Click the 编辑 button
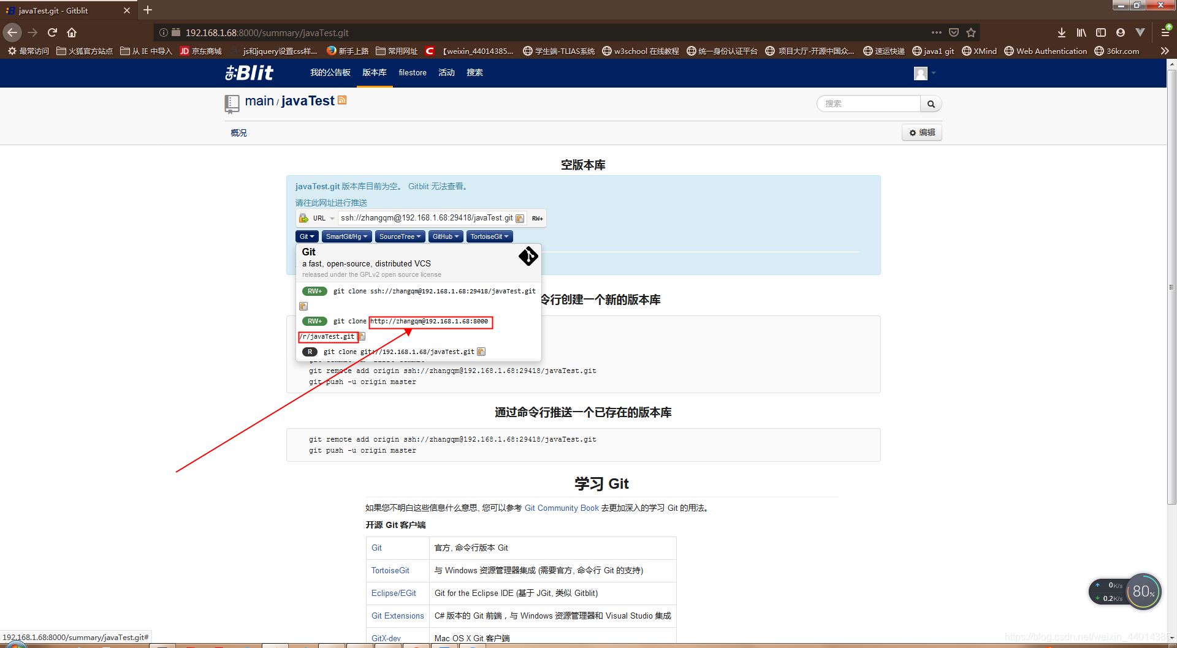This screenshot has width=1177, height=648. pos(922,132)
